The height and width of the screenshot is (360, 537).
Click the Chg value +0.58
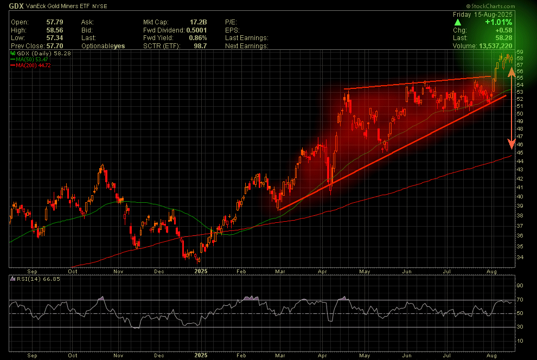[504, 30]
